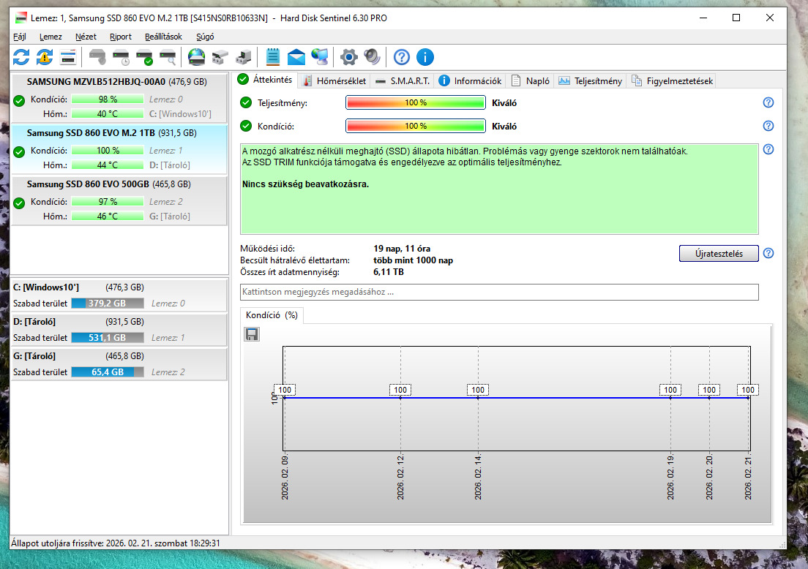Click the 2026. 02. 14. chart data point
808x569 pixels.
[478, 398]
